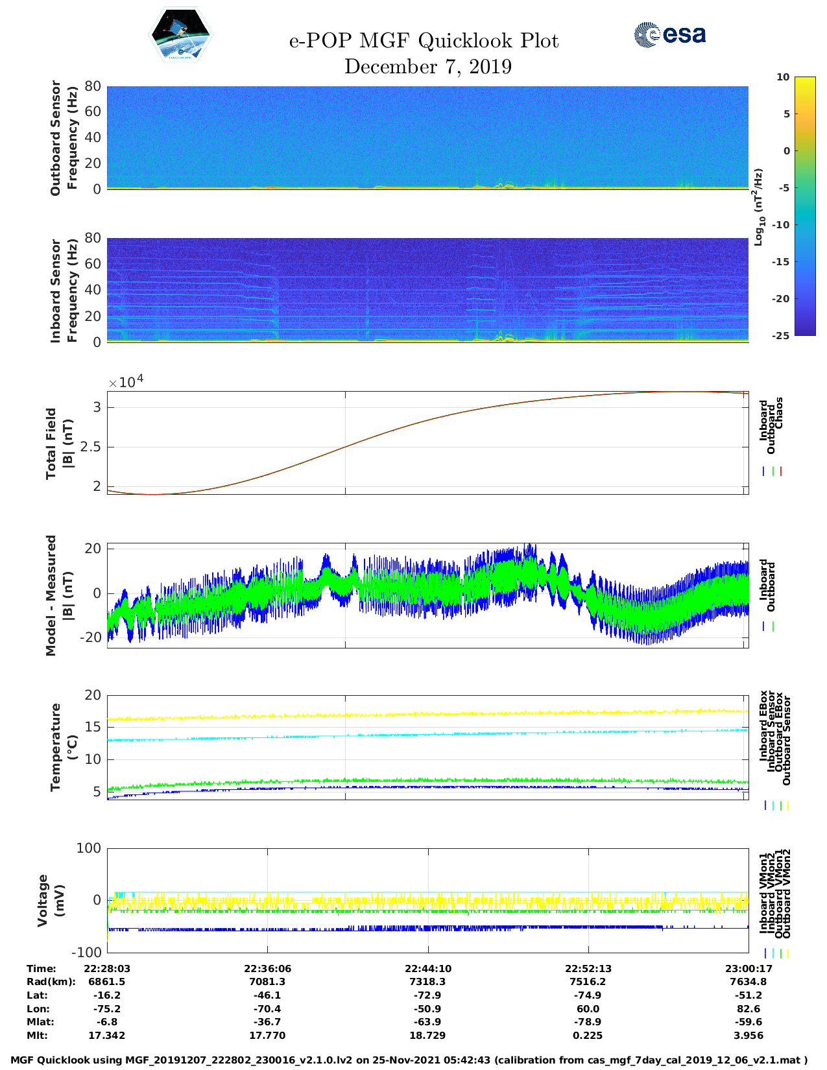Select the 23:00:17 time tick label
Viewport: 827px width, 1070px height.
coord(748,969)
